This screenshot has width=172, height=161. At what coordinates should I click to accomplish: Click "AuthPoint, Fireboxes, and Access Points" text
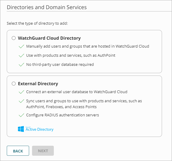[61, 107]
